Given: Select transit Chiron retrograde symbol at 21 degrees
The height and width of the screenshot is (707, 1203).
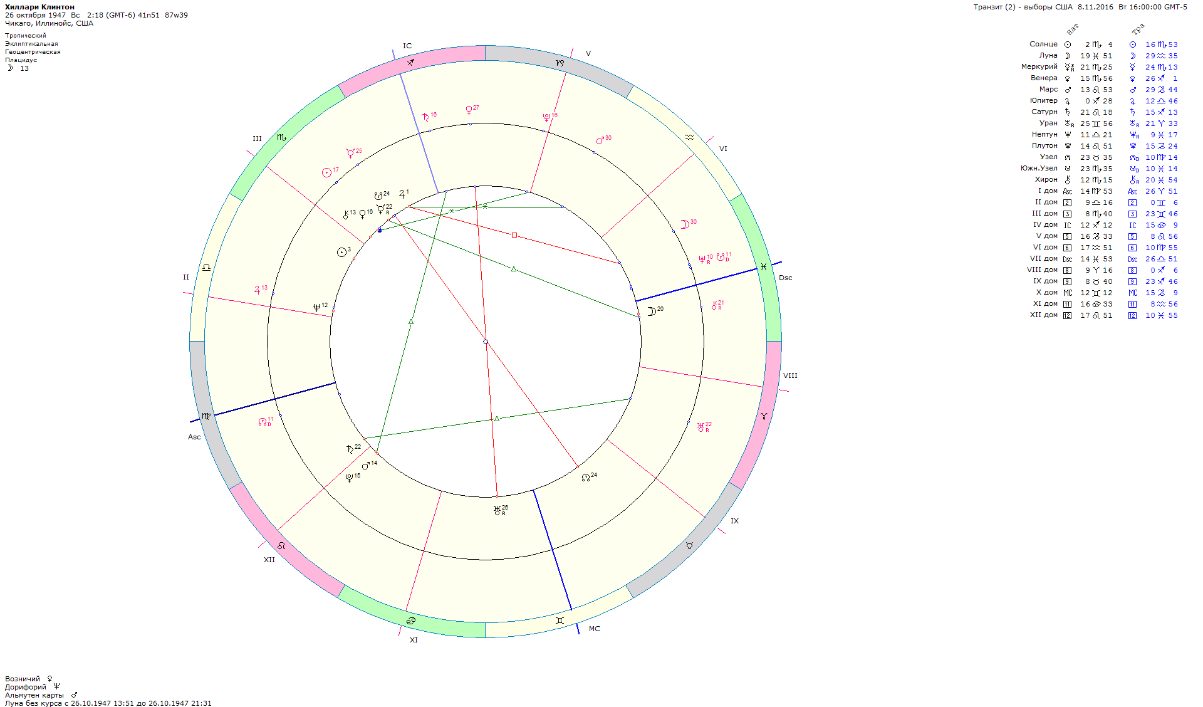Looking at the screenshot, I should [x=714, y=305].
